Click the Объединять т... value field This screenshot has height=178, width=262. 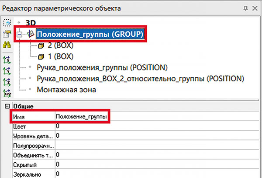pos(157,154)
